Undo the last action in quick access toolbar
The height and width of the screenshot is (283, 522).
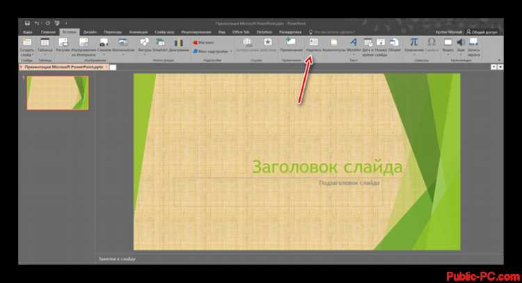(37, 23)
